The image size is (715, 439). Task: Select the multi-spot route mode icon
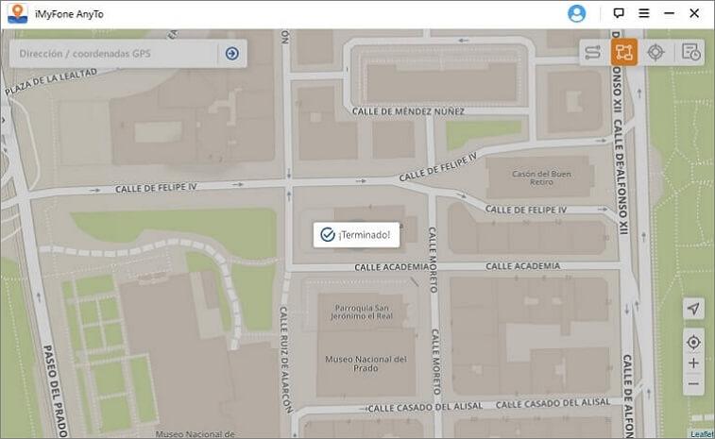[623, 53]
